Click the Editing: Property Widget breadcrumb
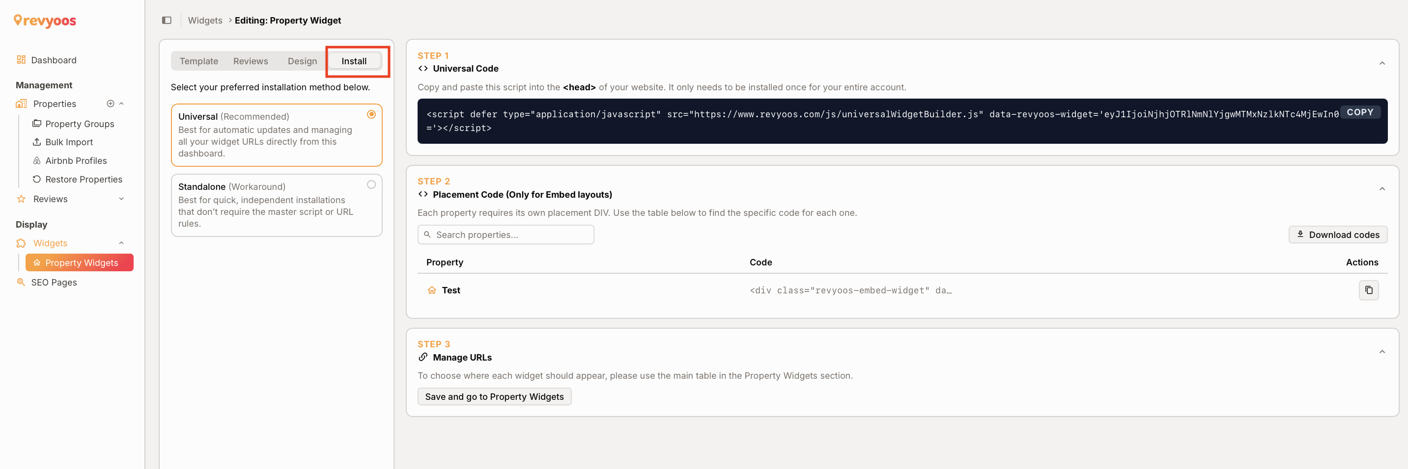This screenshot has height=469, width=1408. click(x=288, y=20)
